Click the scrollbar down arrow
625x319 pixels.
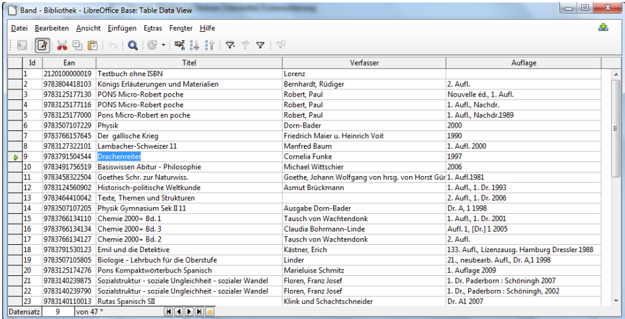pyautogui.click(x=616, y=300)
